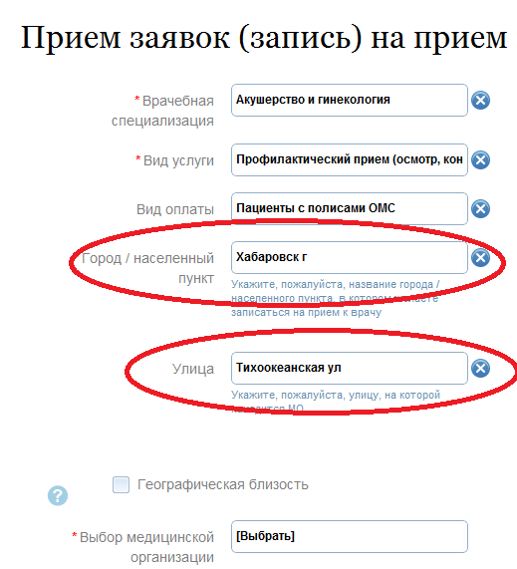The height and width of the screenshot is (569, 517).
Task: Click the Вид оплаты label
Action: tap(175, 209)
